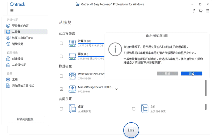Click the 影视 (E:) drive icon
Viewport: 212px width, 140px height.
click(72, 56)
